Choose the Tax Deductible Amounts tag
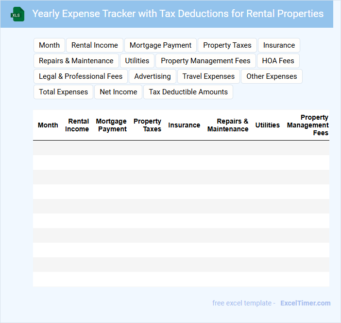The height and width of the screenshot is (323, 341). (x=188, y=92)
